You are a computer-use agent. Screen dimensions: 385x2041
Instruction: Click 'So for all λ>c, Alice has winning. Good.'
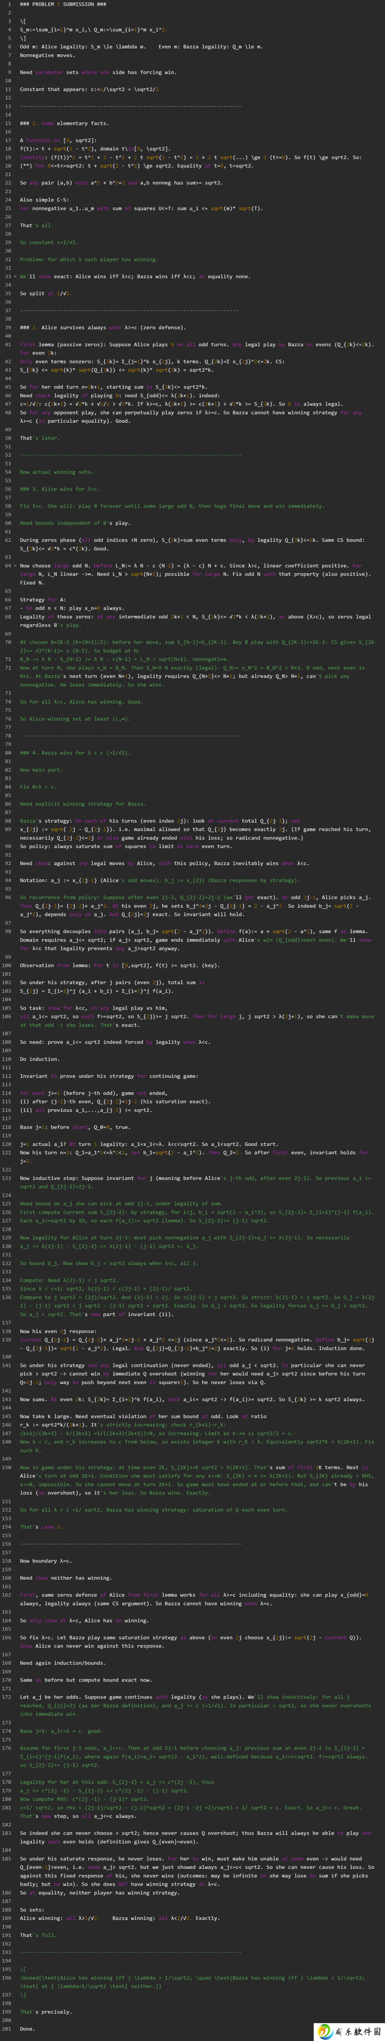tap(81, 702)
